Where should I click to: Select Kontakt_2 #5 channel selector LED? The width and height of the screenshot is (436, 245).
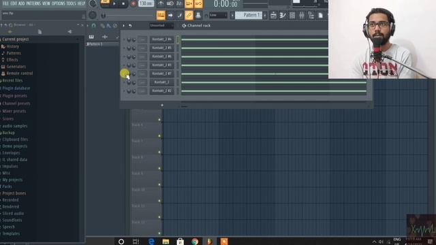tap(178, 48)
